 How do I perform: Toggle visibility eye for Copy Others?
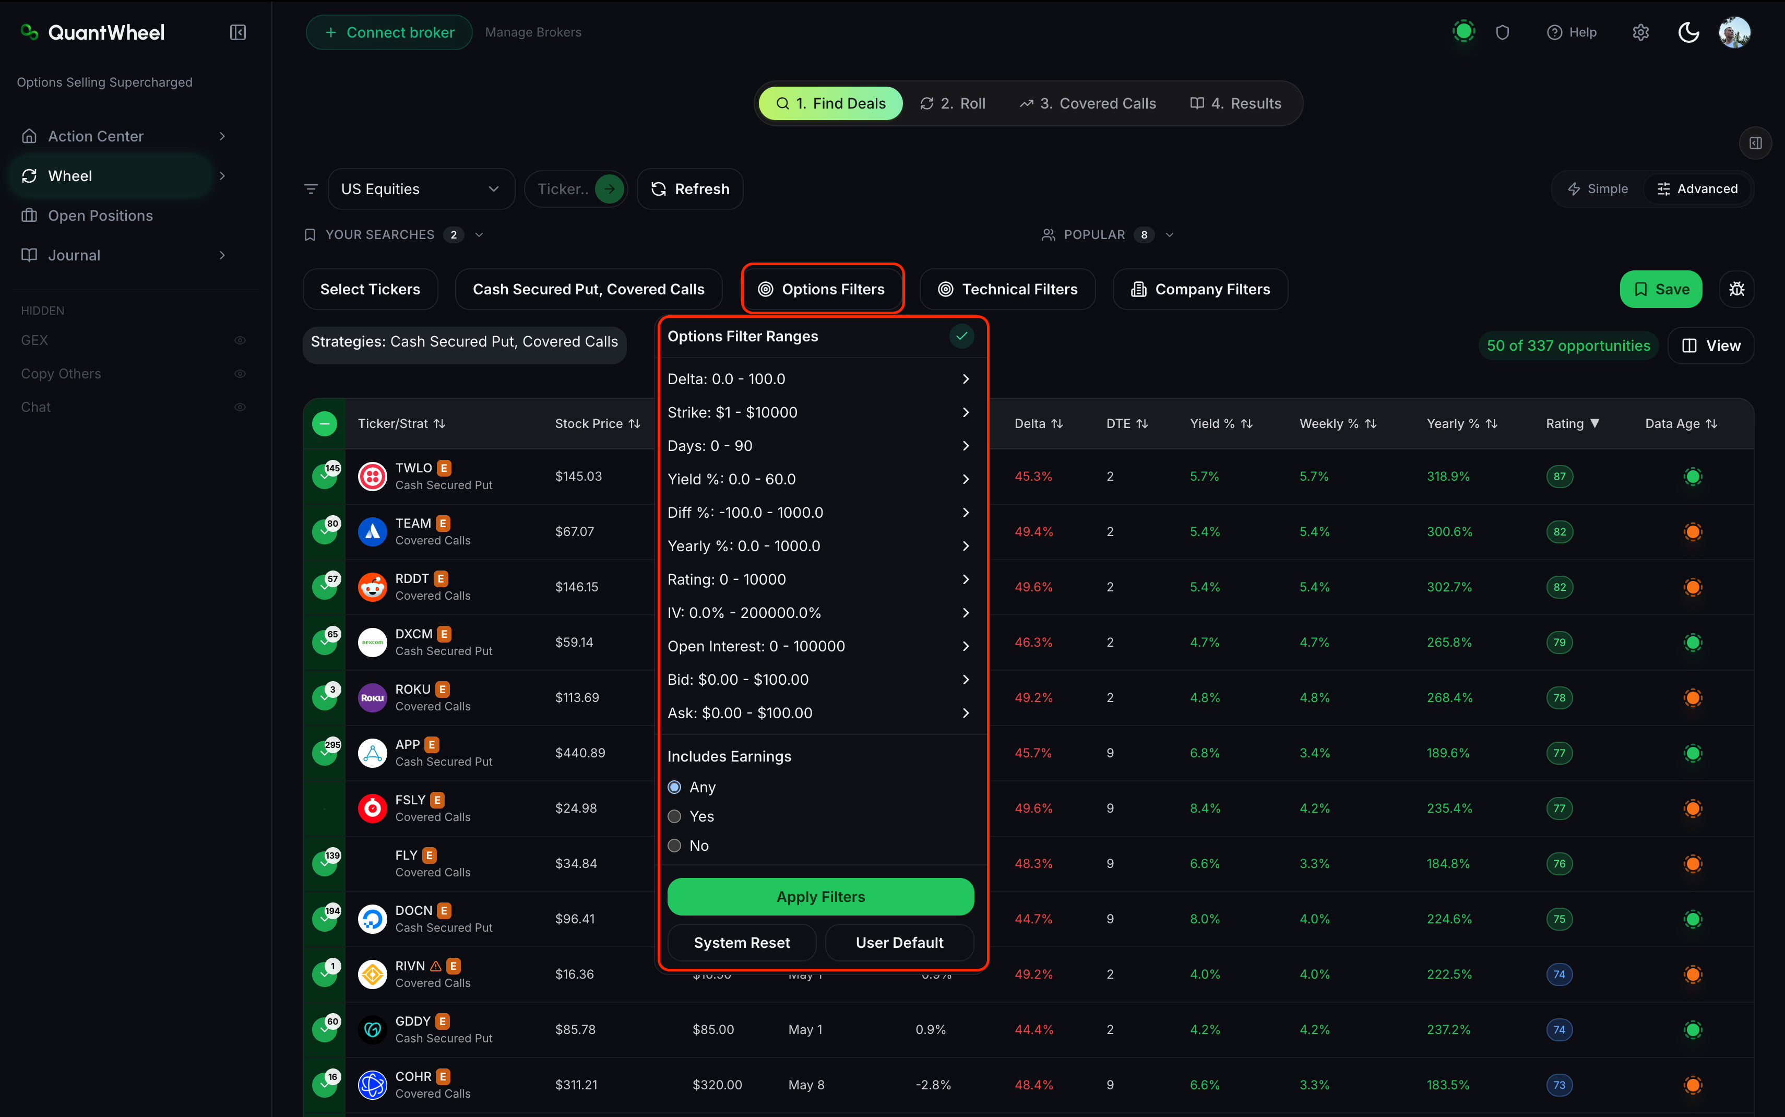(x=240, y=374)
